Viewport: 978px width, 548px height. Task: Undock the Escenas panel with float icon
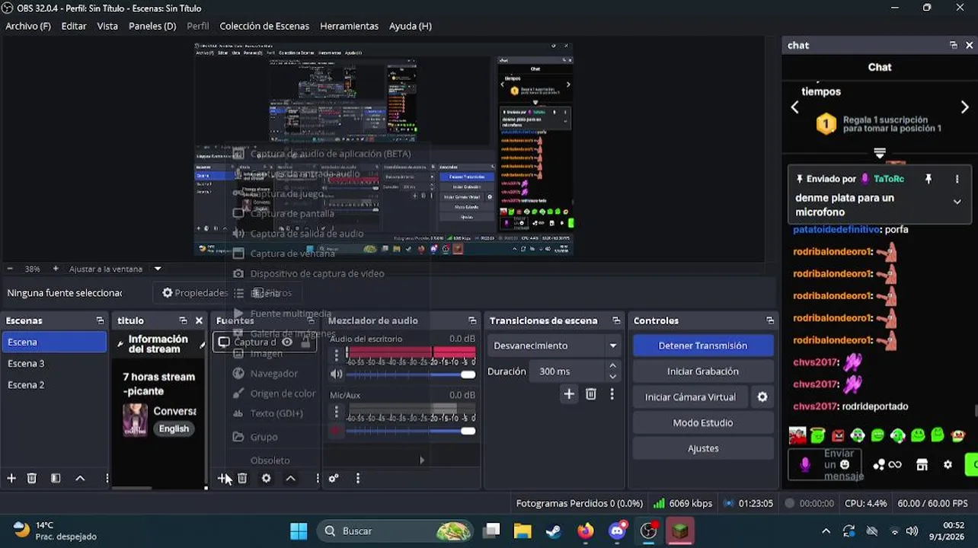click(100, 320)
